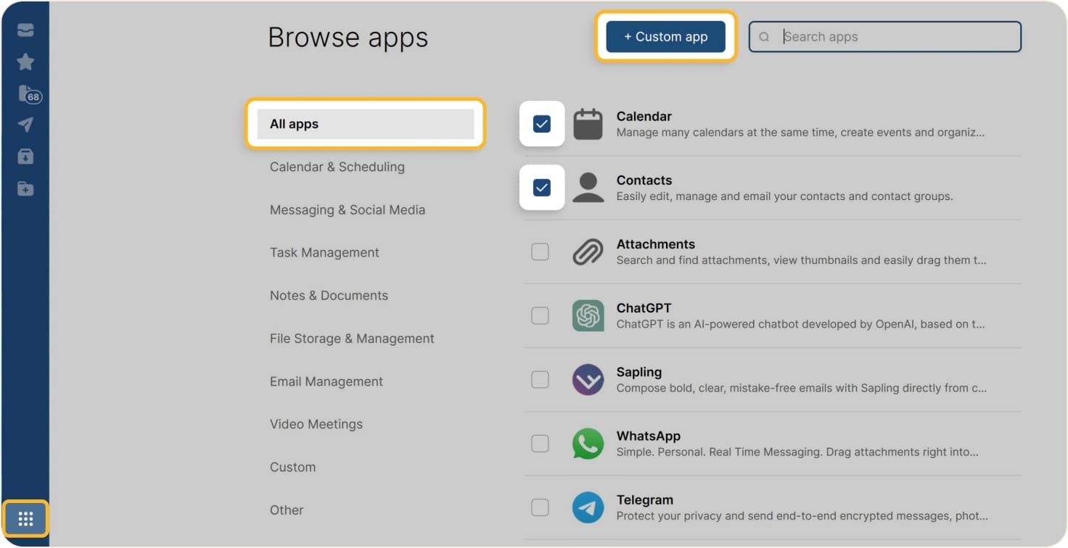Viewport: 1068px width, 548px height.
Task: Open the apps grid icon
Action: click(25, 519)
